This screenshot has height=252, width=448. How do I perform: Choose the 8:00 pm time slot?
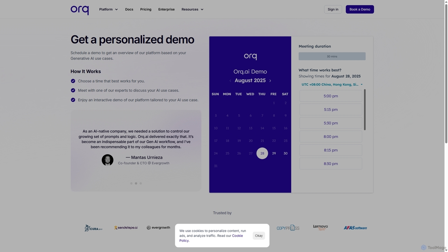tap(331, 136)
